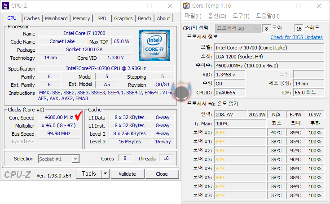Minimize the CPU-Z window
This screenshot has height=204, width=330.
[x=129, y=6]
